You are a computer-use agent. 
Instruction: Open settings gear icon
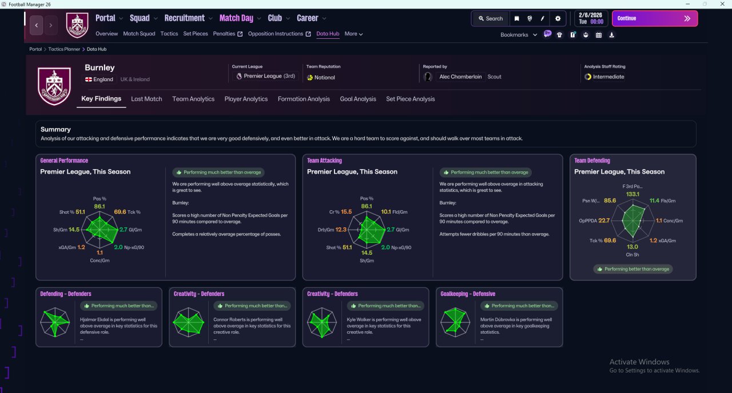[x=558, y=18]
